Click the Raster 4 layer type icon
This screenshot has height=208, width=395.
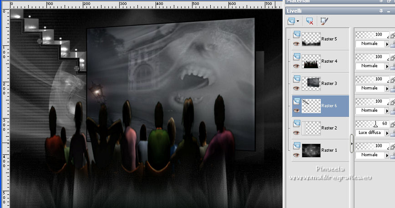coord(297,57)
